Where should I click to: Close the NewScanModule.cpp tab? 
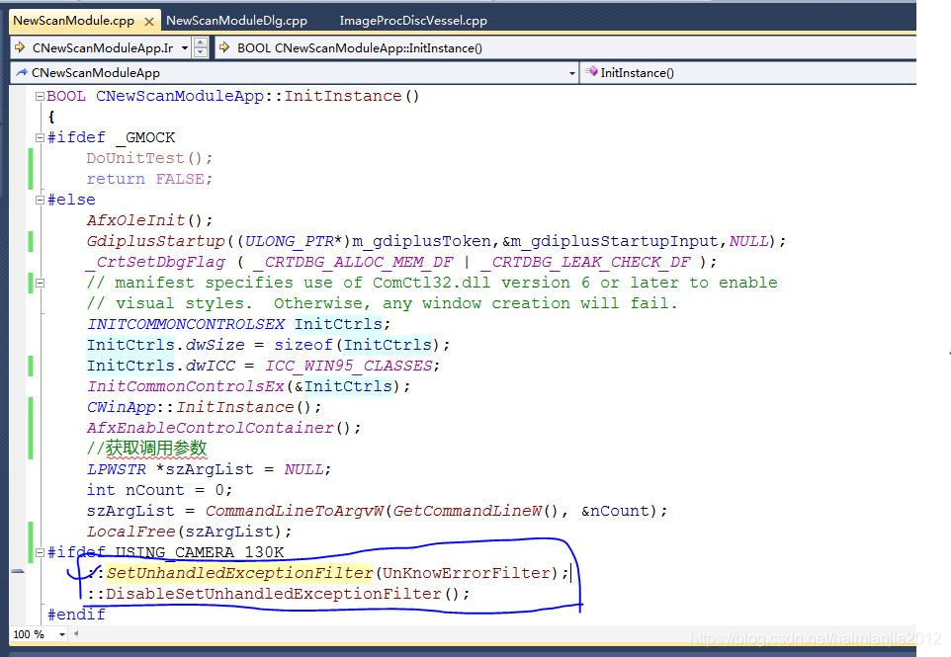[148, 22]
